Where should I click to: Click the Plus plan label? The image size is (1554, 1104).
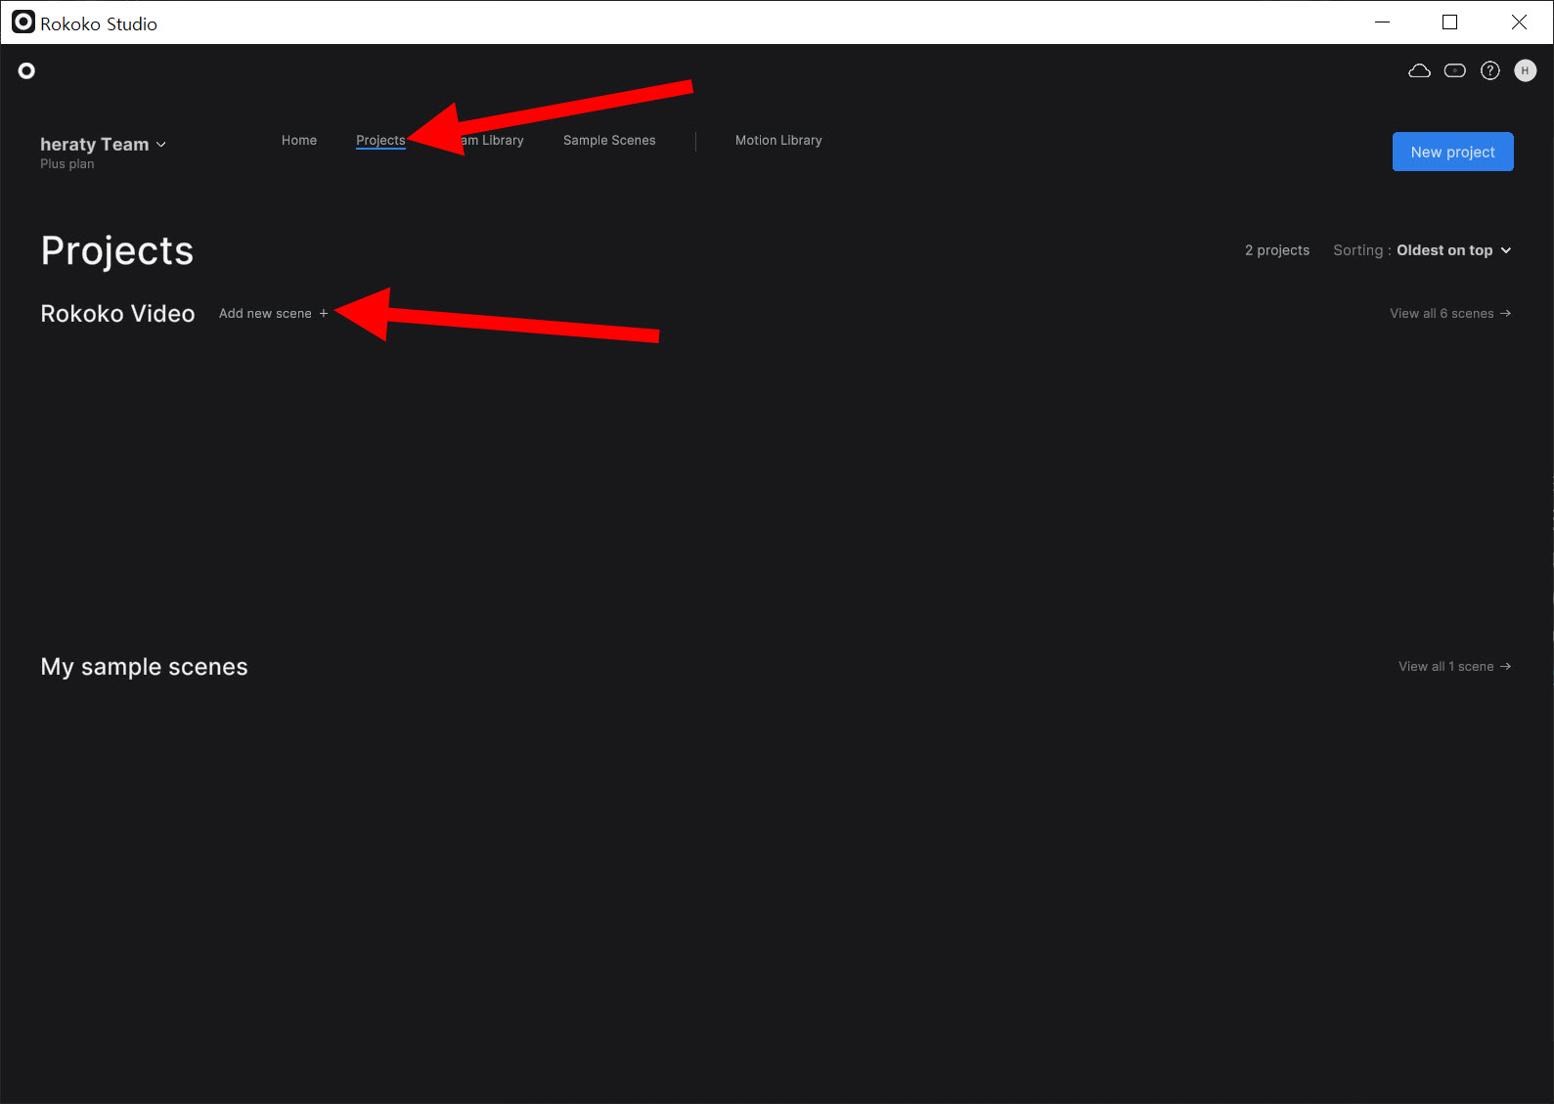click(67, 164)
